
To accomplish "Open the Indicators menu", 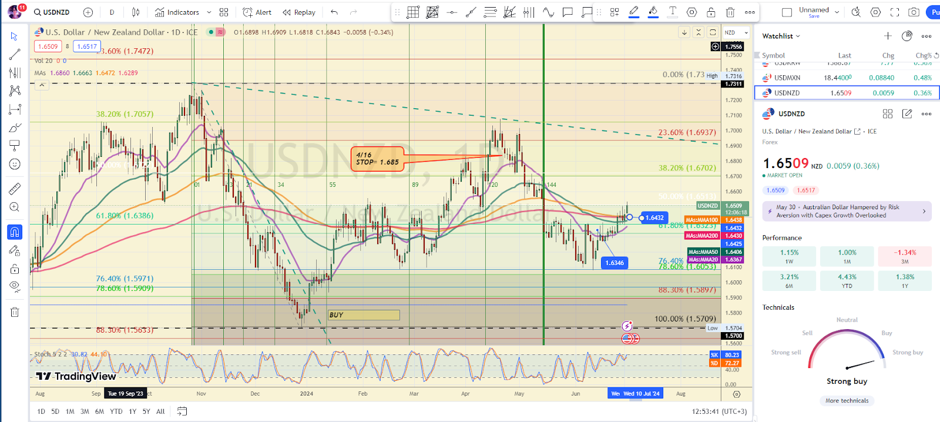I will point(177,12).
